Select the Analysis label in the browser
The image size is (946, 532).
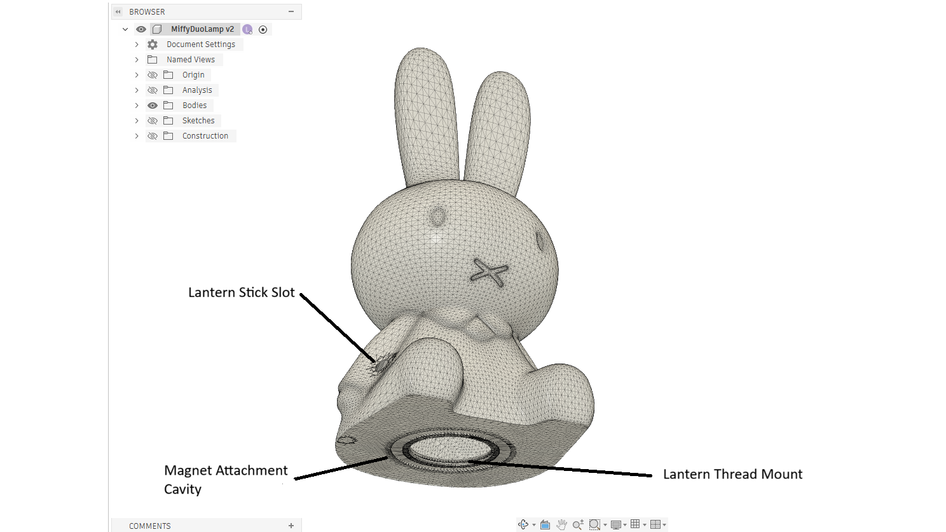click(197, 90)
